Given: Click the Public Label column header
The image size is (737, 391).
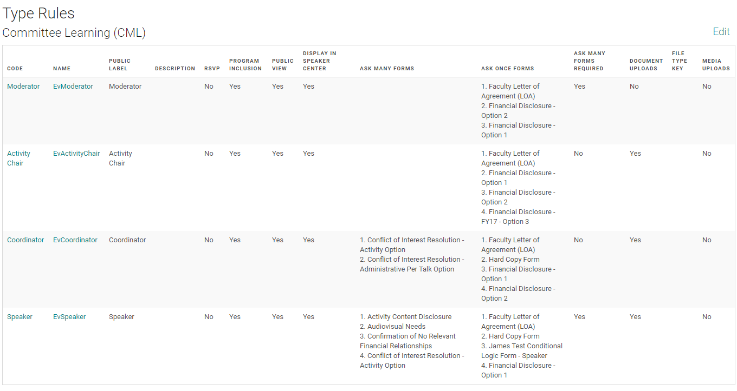Looking at the screenshot, I should click(120, 65).
